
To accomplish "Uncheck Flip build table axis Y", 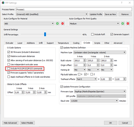I will click(x=85, y=74).
